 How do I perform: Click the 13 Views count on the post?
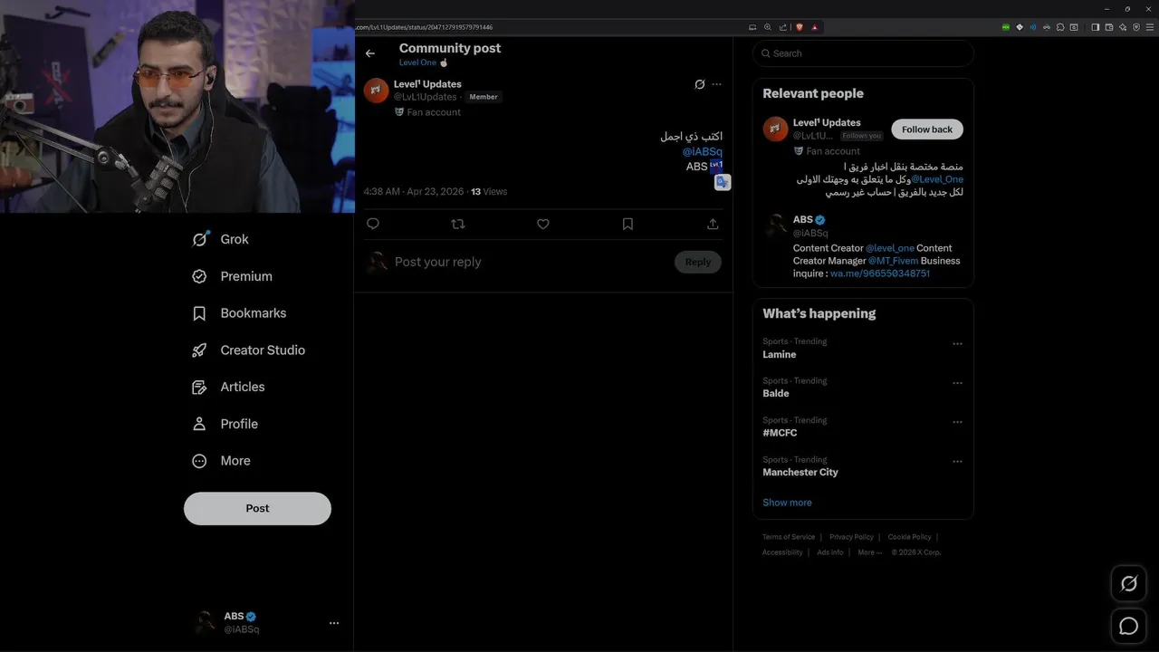pyautogui.click(x=489, y=192)
